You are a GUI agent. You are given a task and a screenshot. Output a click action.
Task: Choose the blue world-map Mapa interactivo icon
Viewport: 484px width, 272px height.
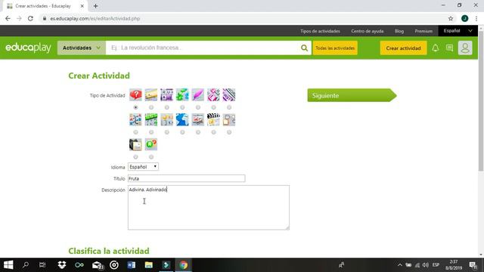[x=182, y=119]
